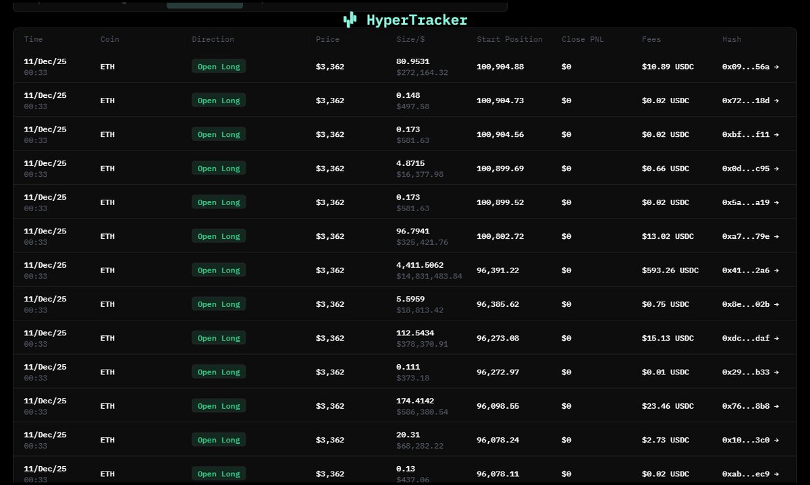Click Open Long badge in 5.5959 size row
This screenshot has height=485, width=810.
pos(219,304)
